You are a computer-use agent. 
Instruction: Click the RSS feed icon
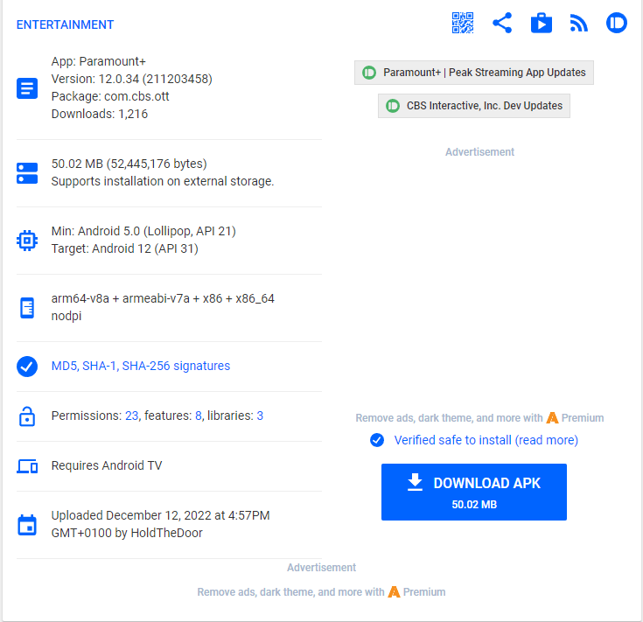(x=578, y=24)
